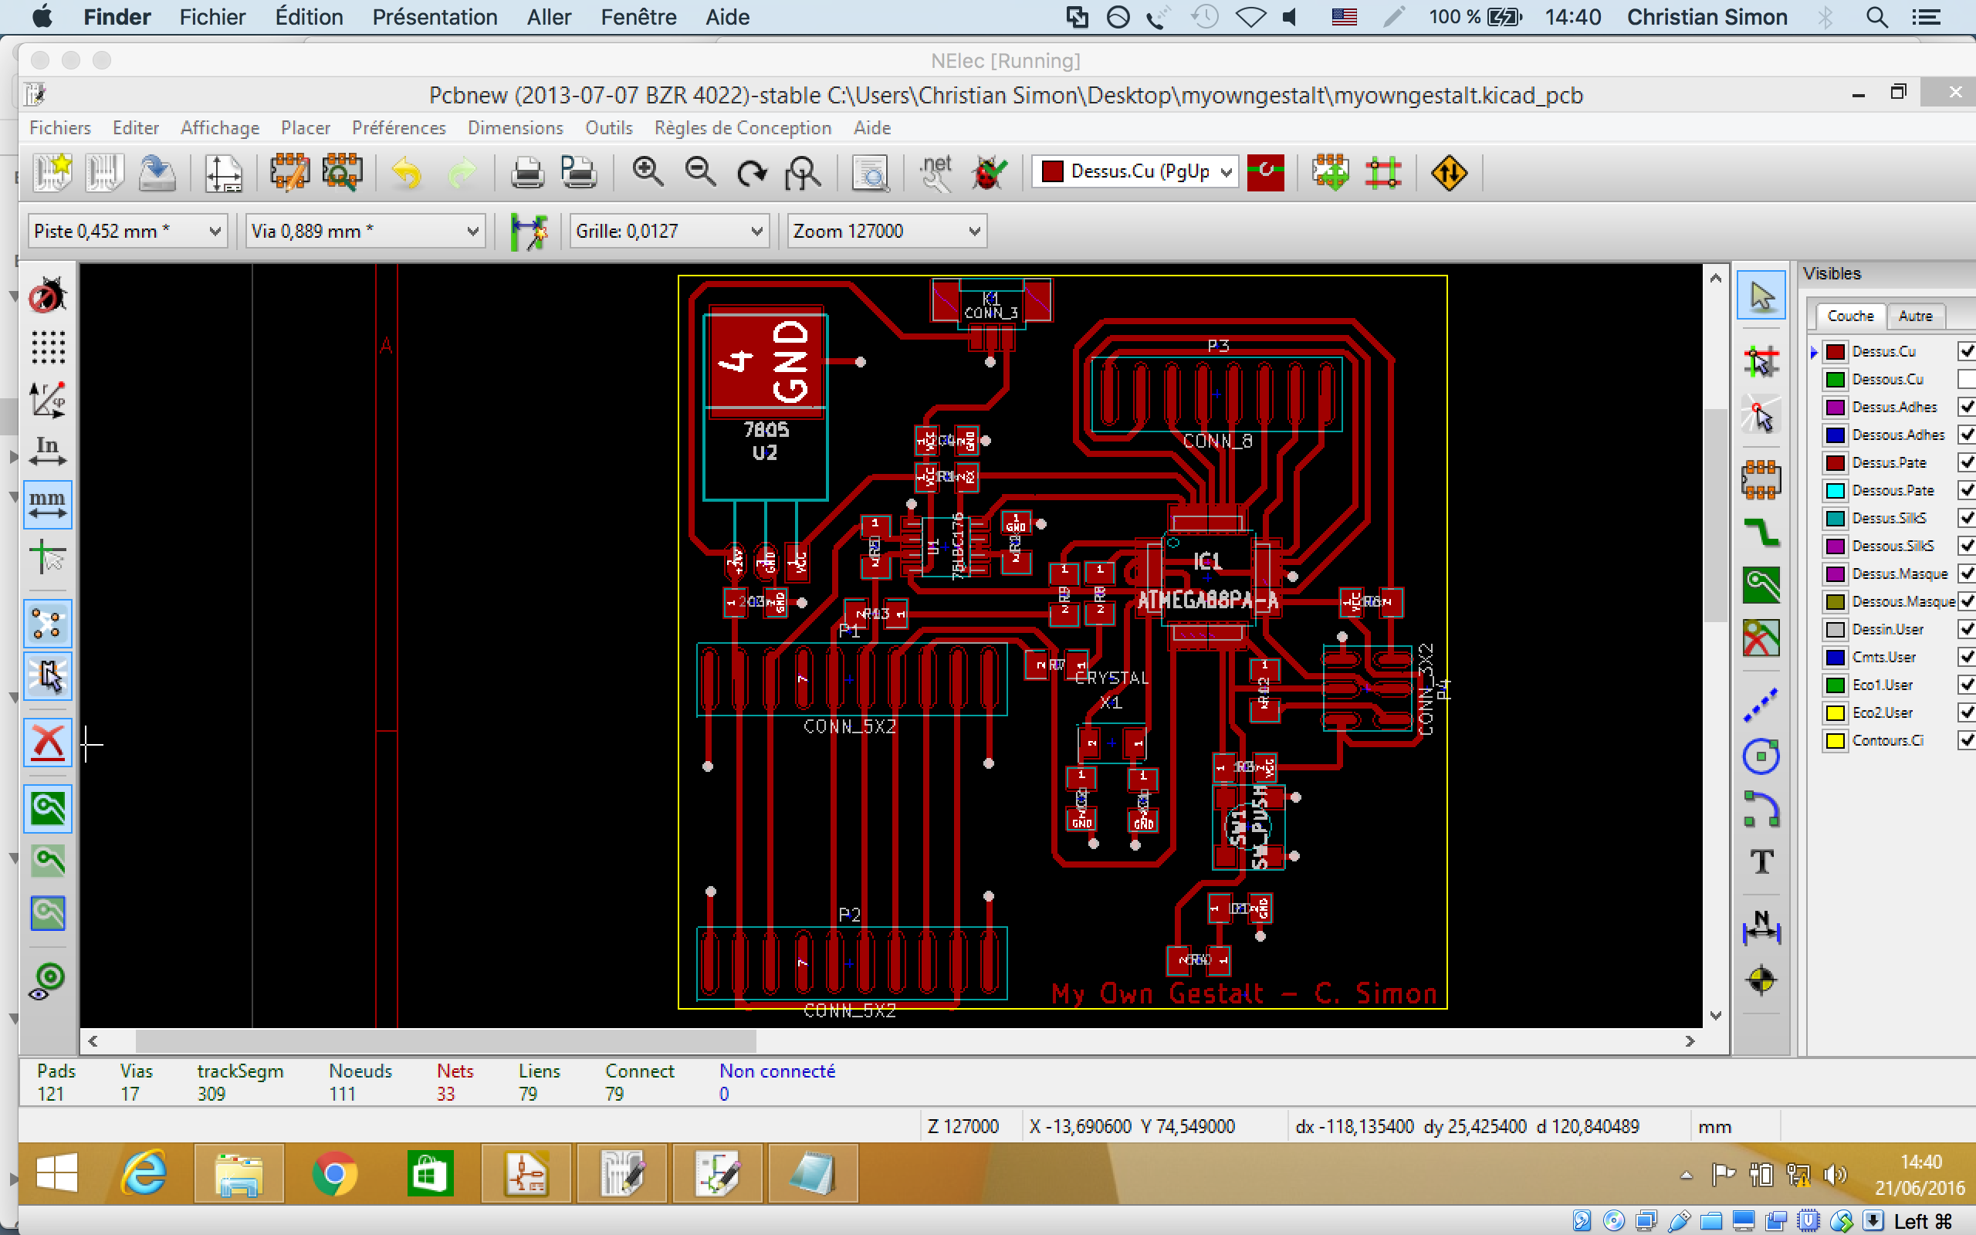Select the Add Text tool
The width and height of the screenshot is (1976, 1235).
(1762, 861)
